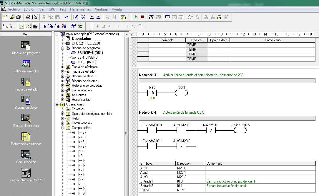Click the Print toolbar icon

29,17
